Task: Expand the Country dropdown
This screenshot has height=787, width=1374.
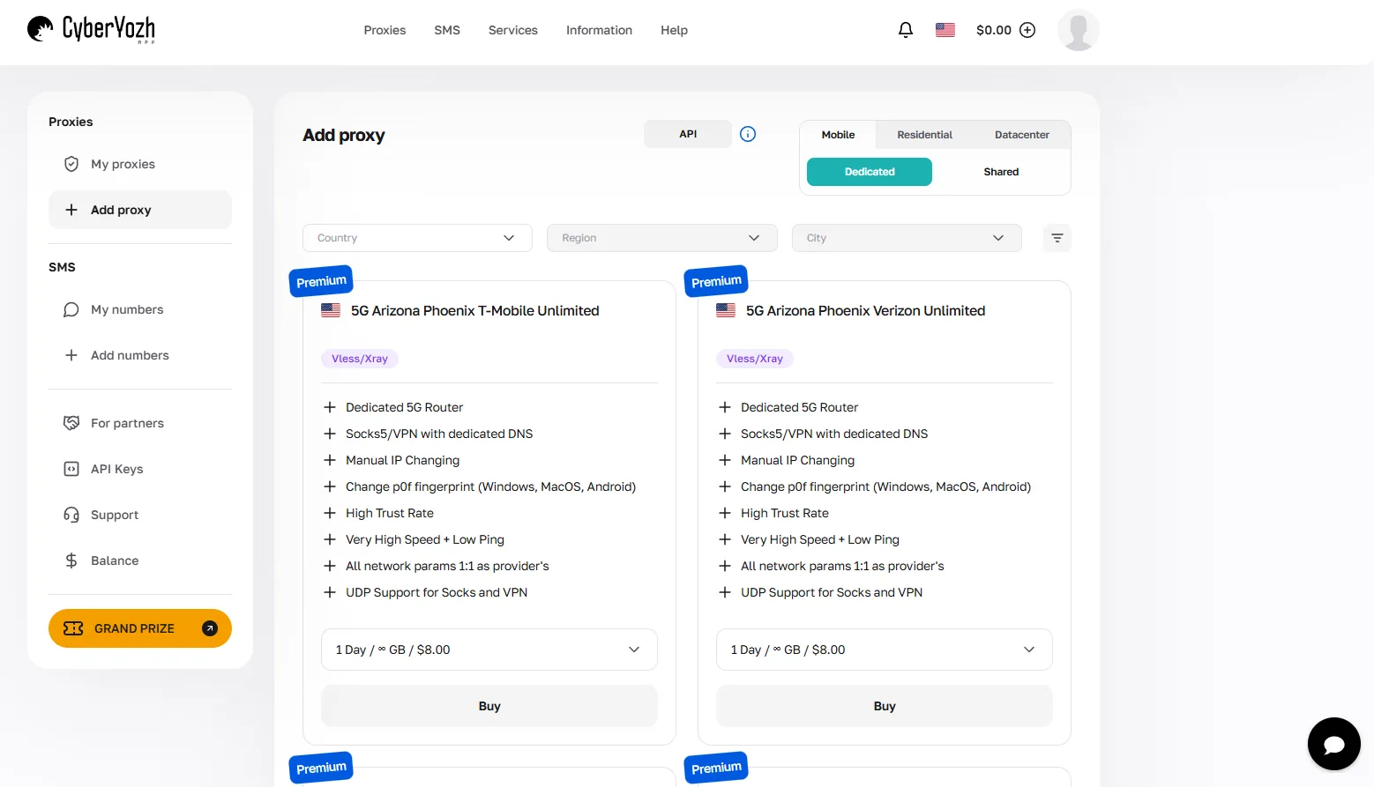Action: click(x=416, y=238)
